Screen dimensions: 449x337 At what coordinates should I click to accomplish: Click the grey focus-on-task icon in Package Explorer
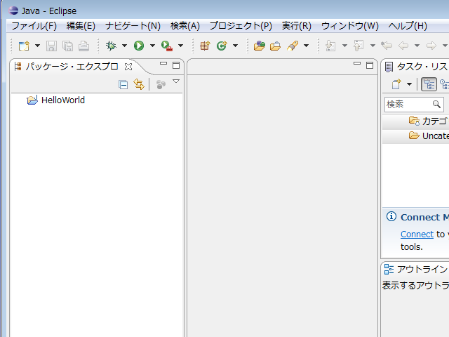click(161, 84)
